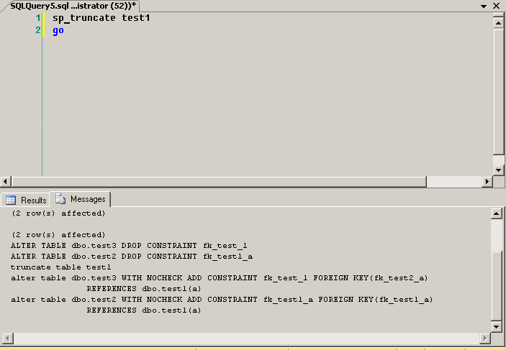Click line number 1 in the margin

[37, 17]
